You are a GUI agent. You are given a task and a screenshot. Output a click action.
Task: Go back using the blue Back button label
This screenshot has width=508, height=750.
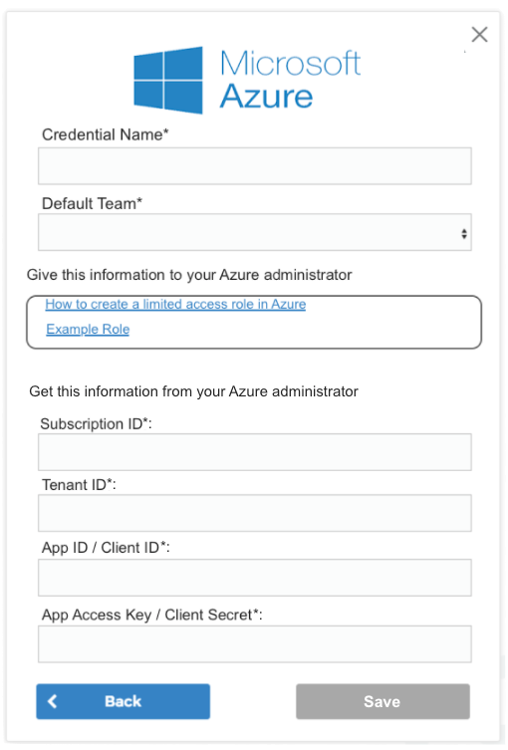123,701
